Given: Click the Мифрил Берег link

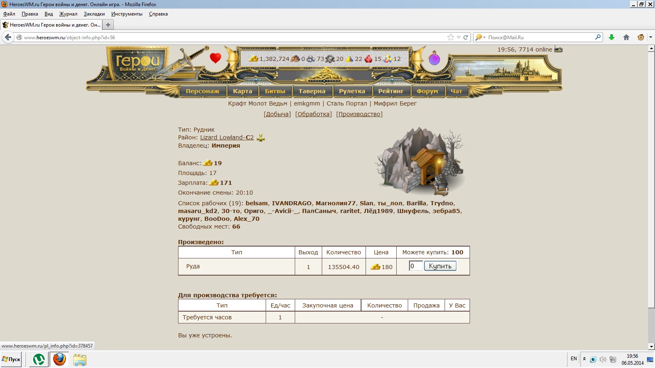Looking at the screenshot, I should (395, 103).
